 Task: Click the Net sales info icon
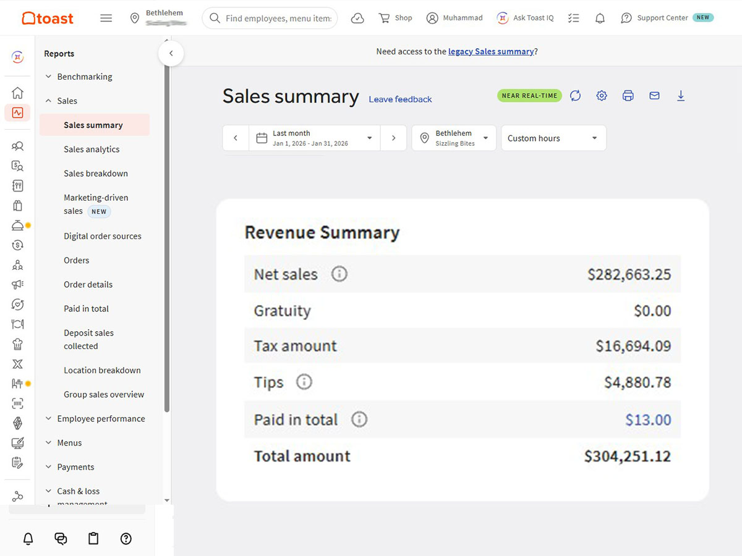tap(339, 274)
